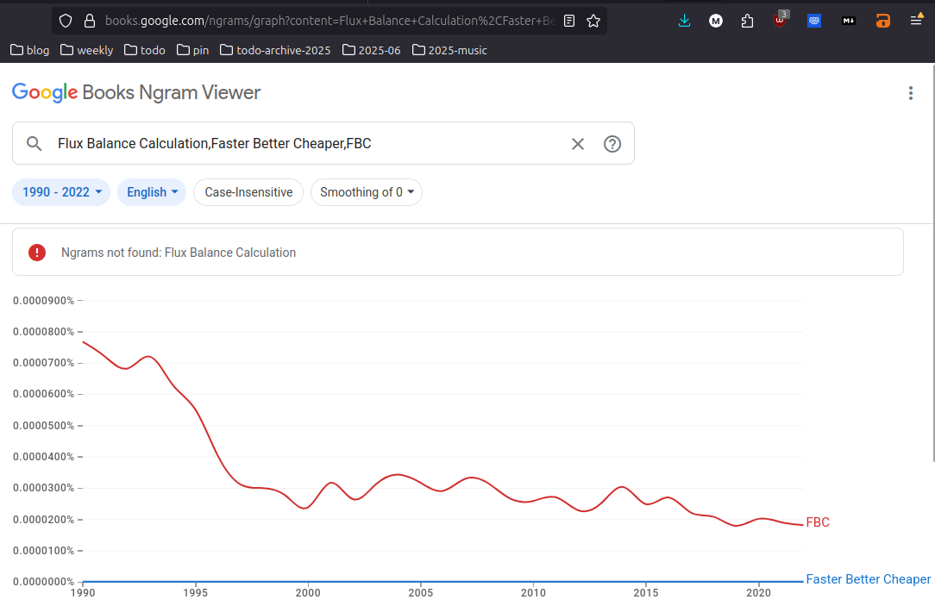The image size is (935, 606).
Task: Click the magnifying glass search icon
Action: 34,143
